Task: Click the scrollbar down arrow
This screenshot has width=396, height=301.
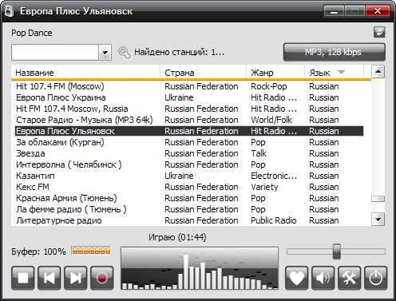Action: pyautogui.click(x=378, y=220)
